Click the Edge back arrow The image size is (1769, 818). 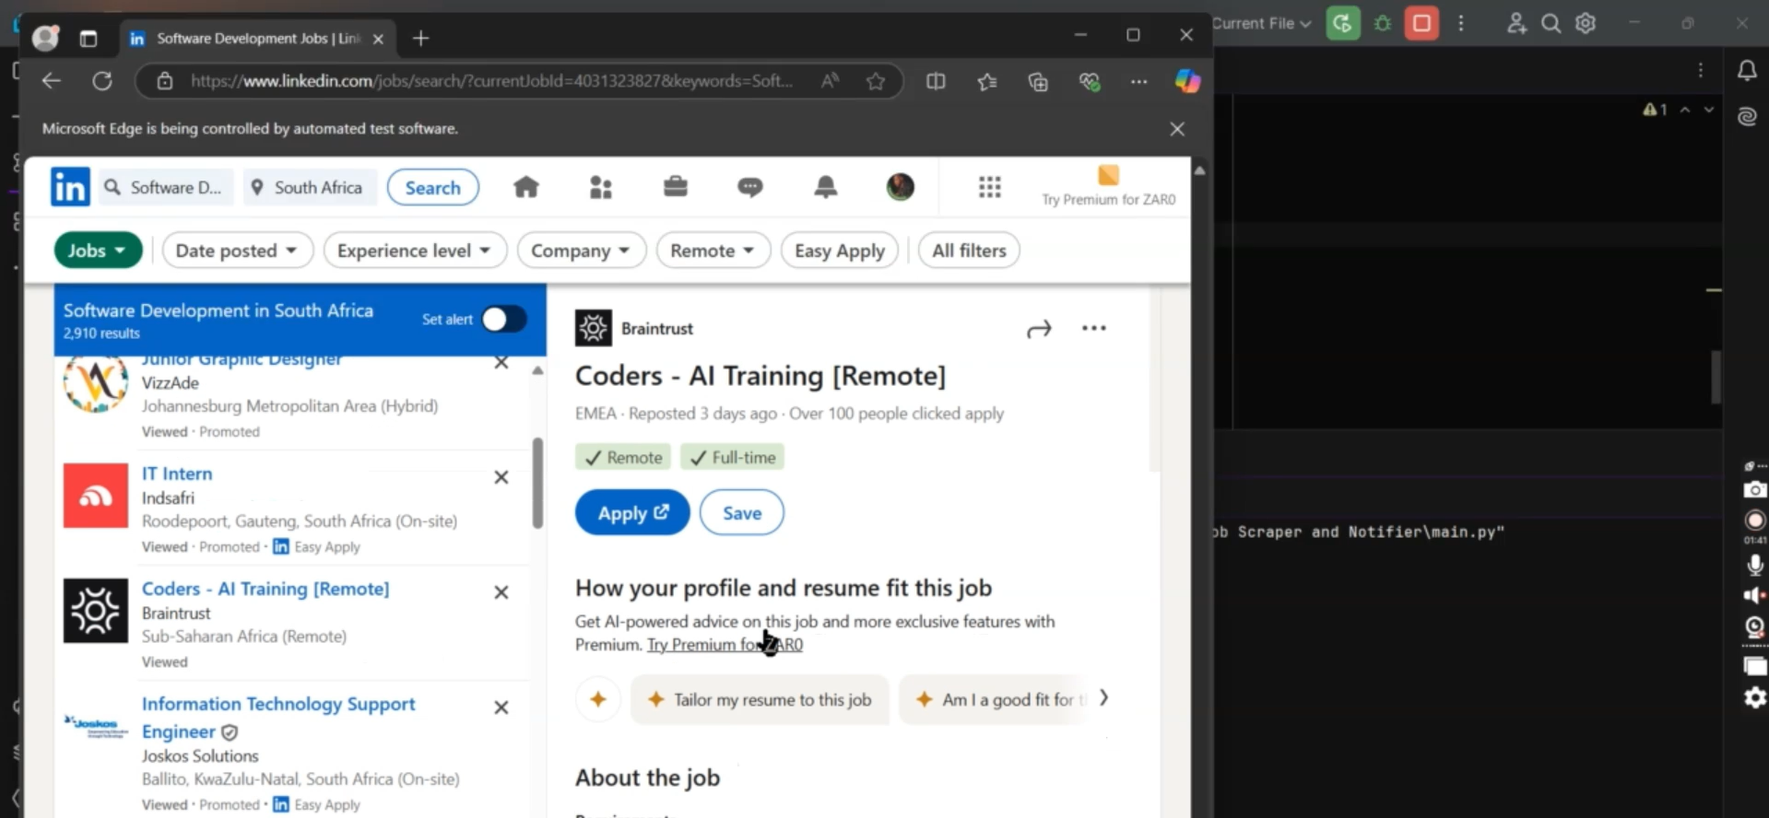52,81
